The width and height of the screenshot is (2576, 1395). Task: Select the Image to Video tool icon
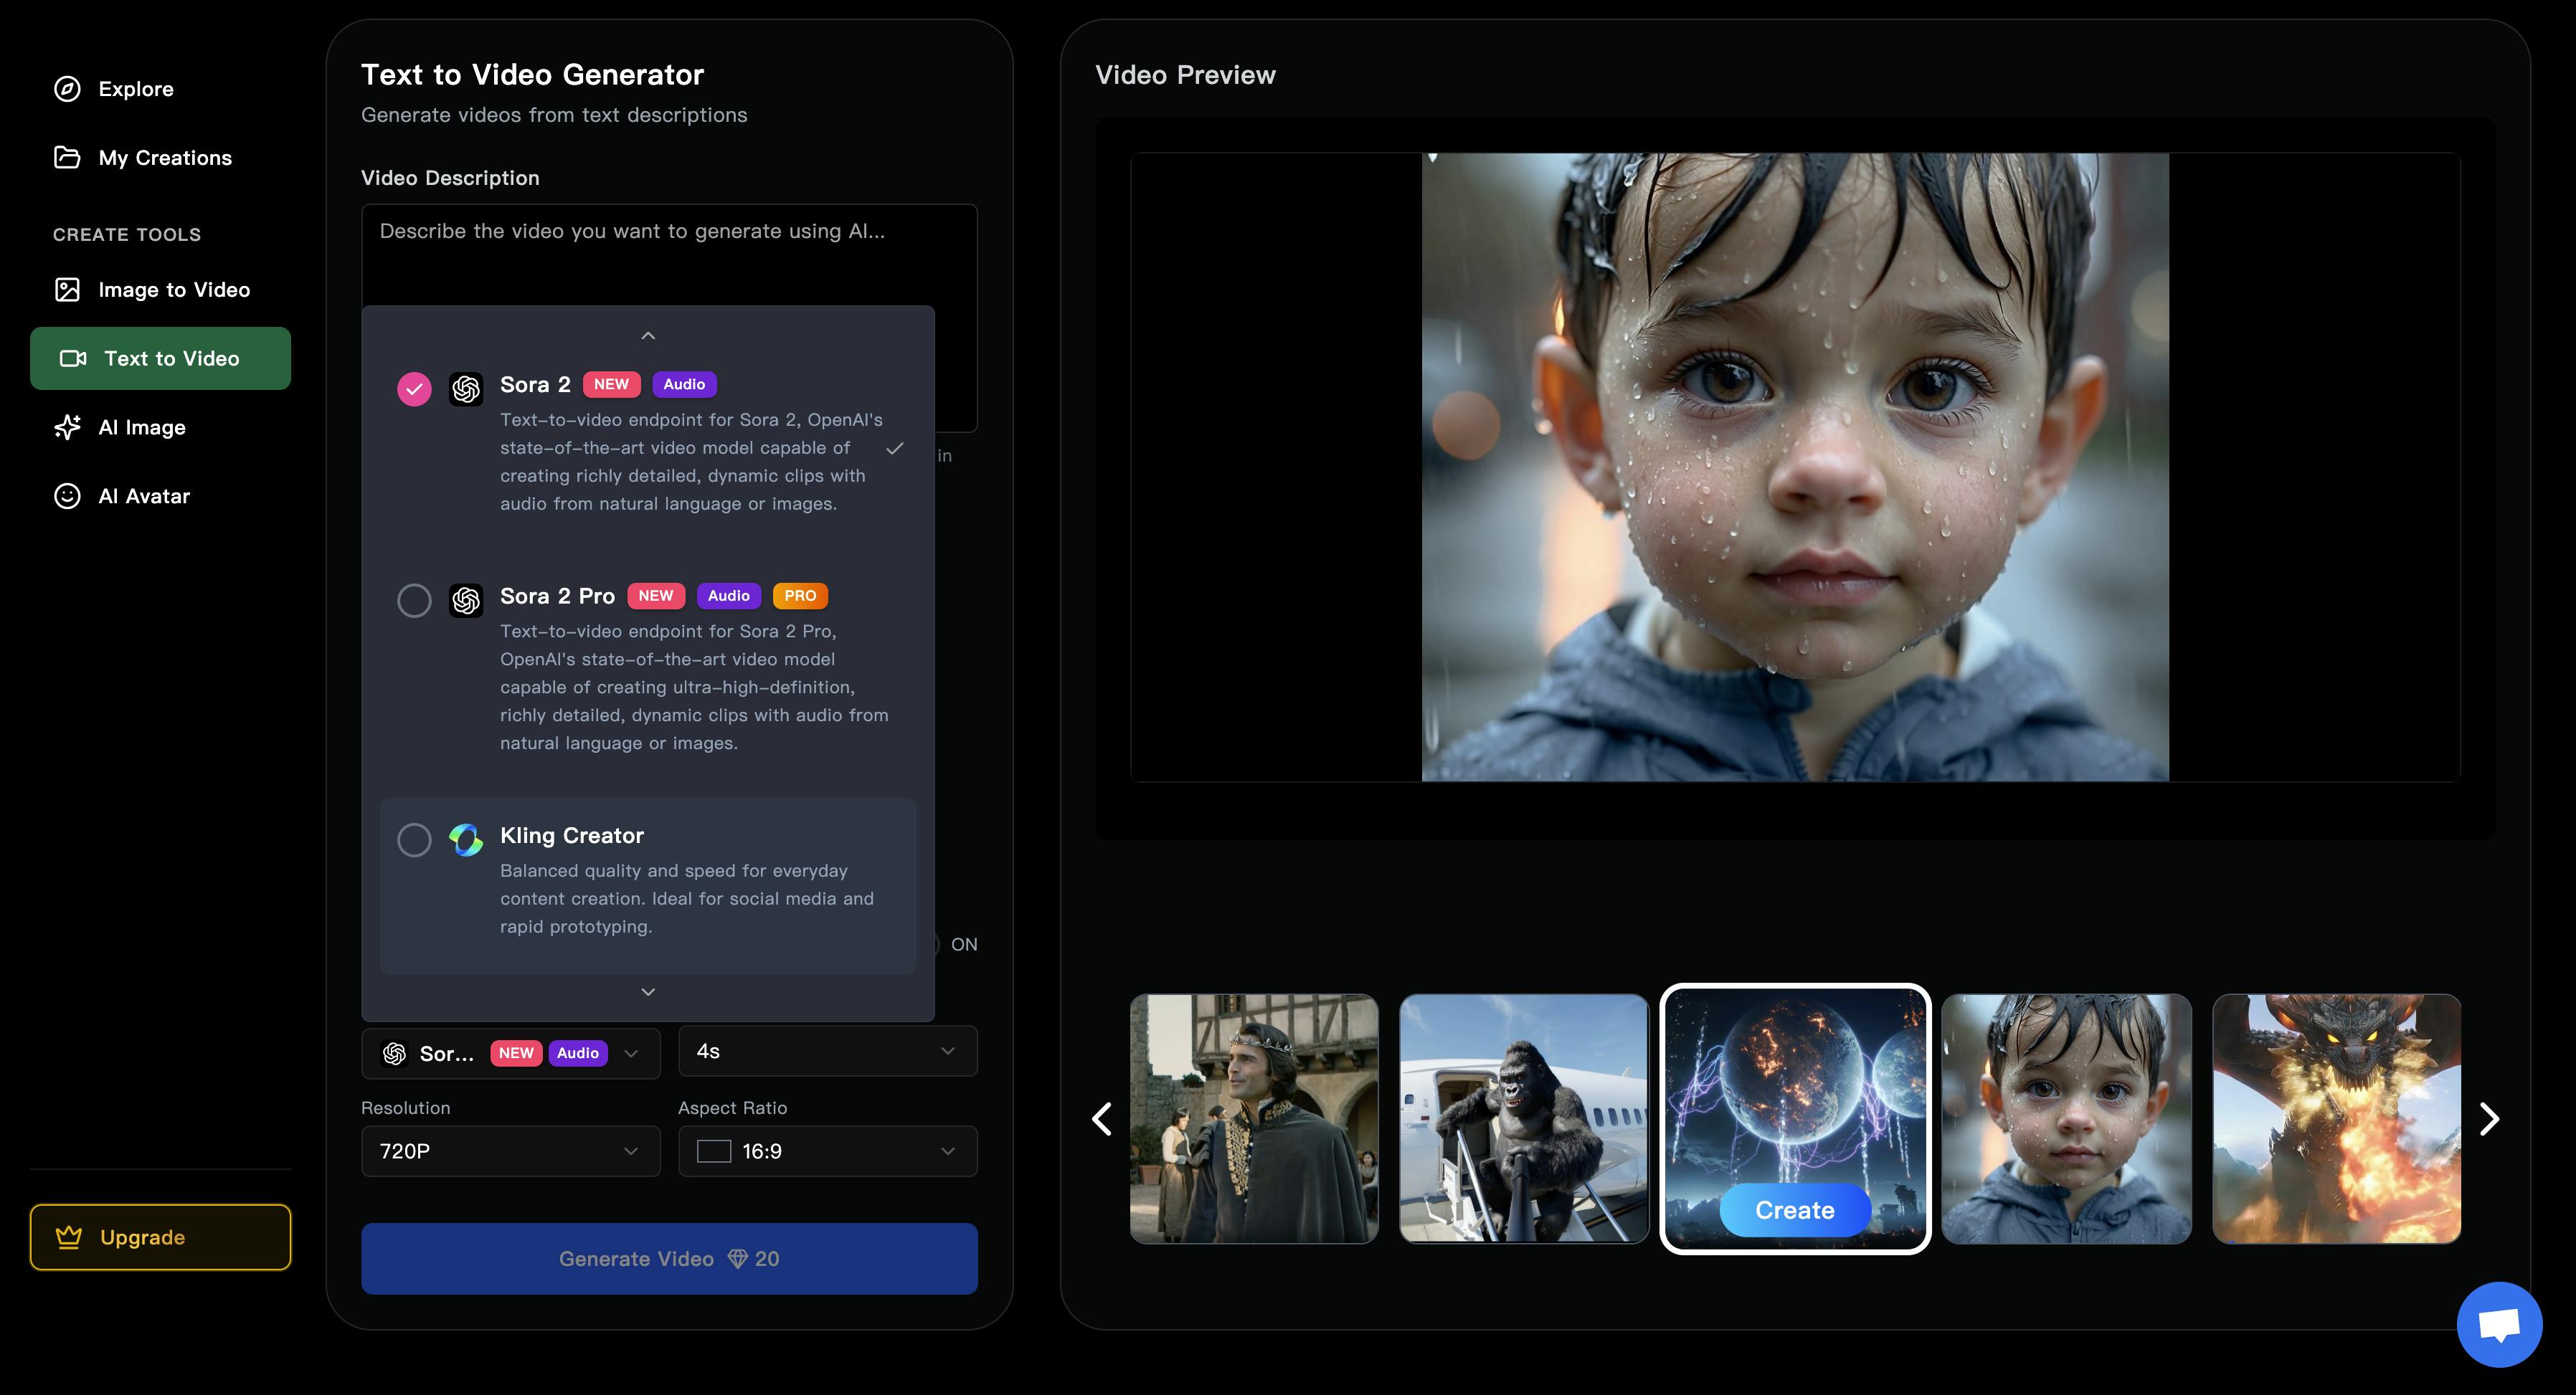click(66, 289)
